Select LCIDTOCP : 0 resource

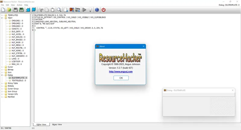(17, 62)
